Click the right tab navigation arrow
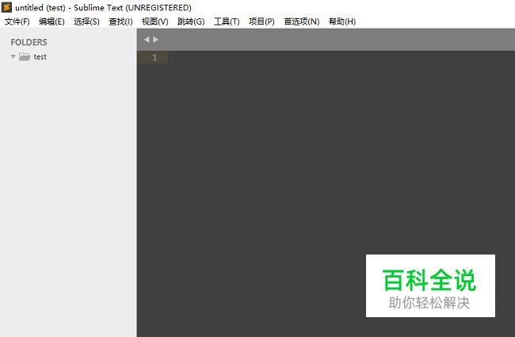This screenshot has height=337, width=515. [x=155, y=40]
